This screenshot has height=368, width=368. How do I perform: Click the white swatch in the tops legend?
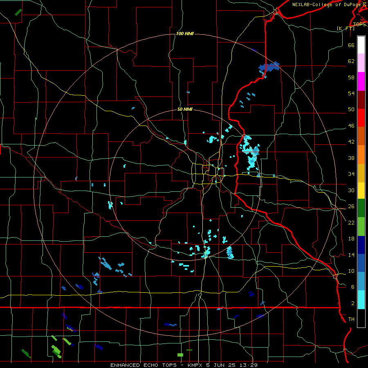(x=361, y=45)
